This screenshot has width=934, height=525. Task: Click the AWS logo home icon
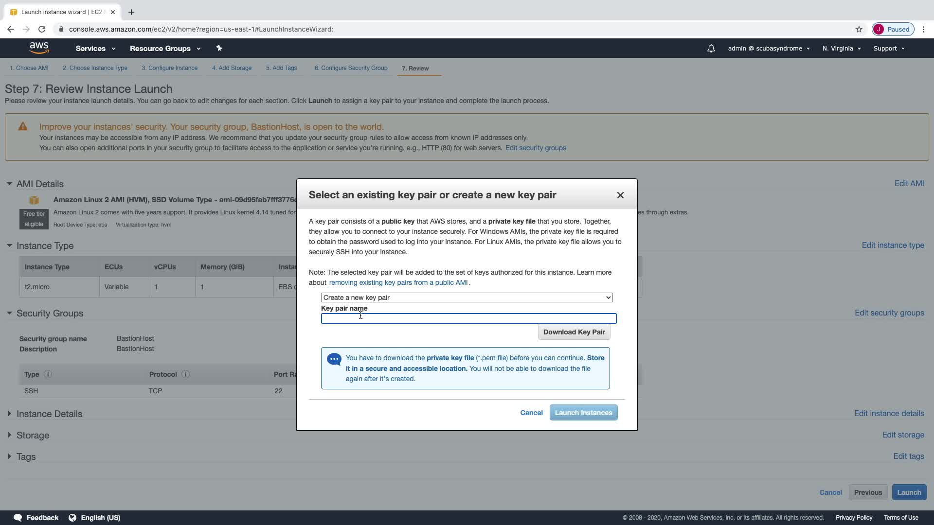(x=39, y=48)
